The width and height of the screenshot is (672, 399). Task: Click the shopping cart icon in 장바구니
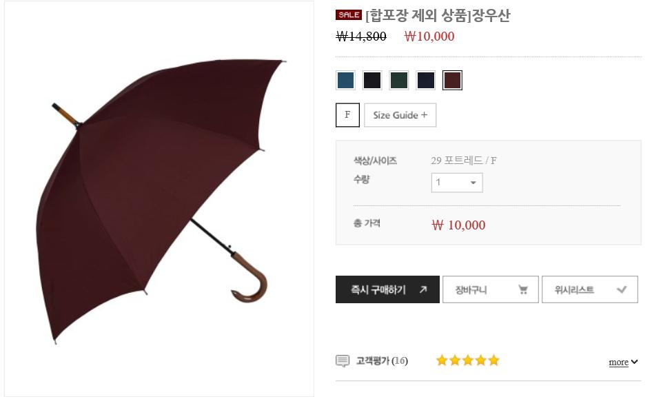point(523,289)
